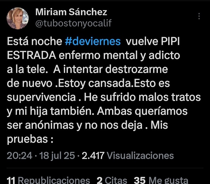Open the @tubostonyocalif handle

click(73, 23)
